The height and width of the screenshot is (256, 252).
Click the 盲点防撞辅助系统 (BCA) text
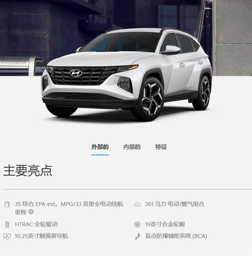(176, 236)
